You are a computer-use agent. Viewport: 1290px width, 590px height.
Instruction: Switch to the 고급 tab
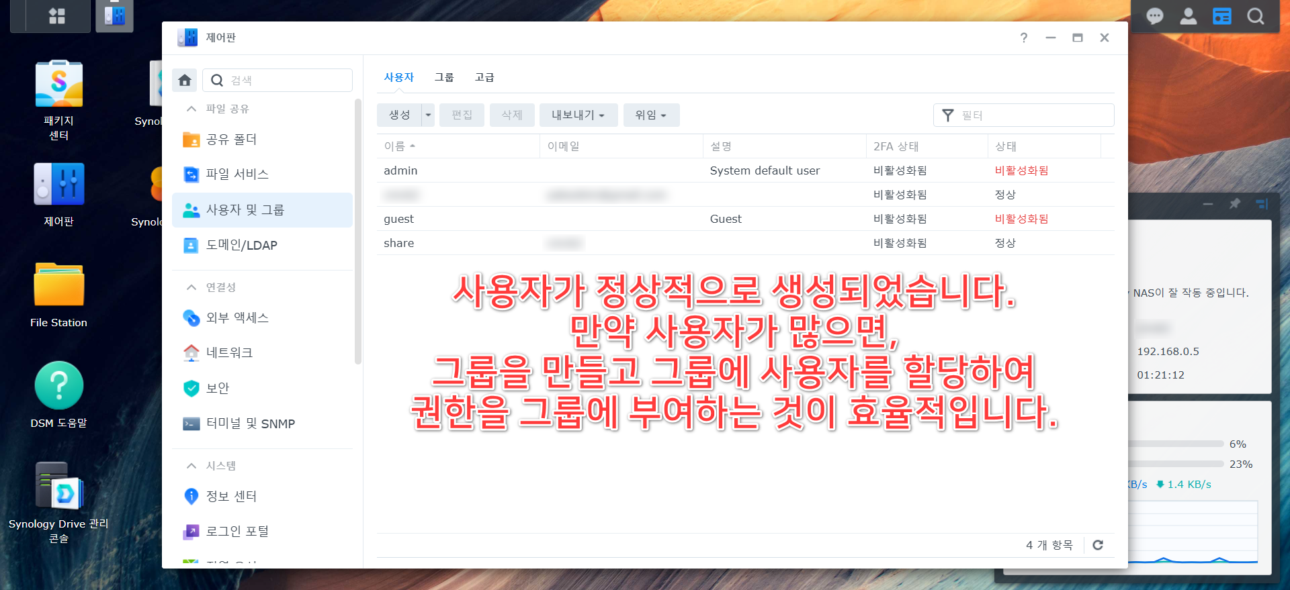484,77
